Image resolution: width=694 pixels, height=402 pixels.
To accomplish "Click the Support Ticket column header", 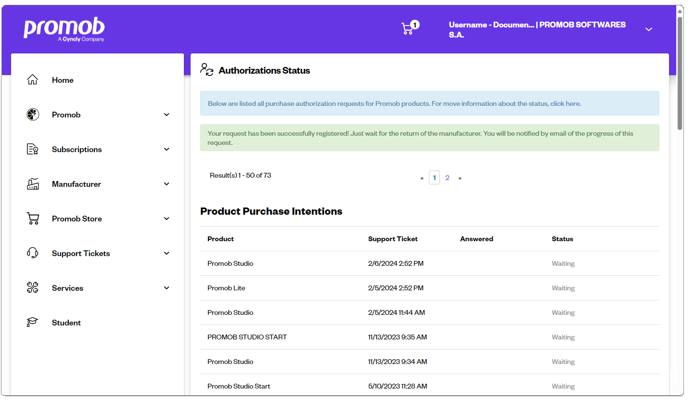I will (x=393, y=239).
